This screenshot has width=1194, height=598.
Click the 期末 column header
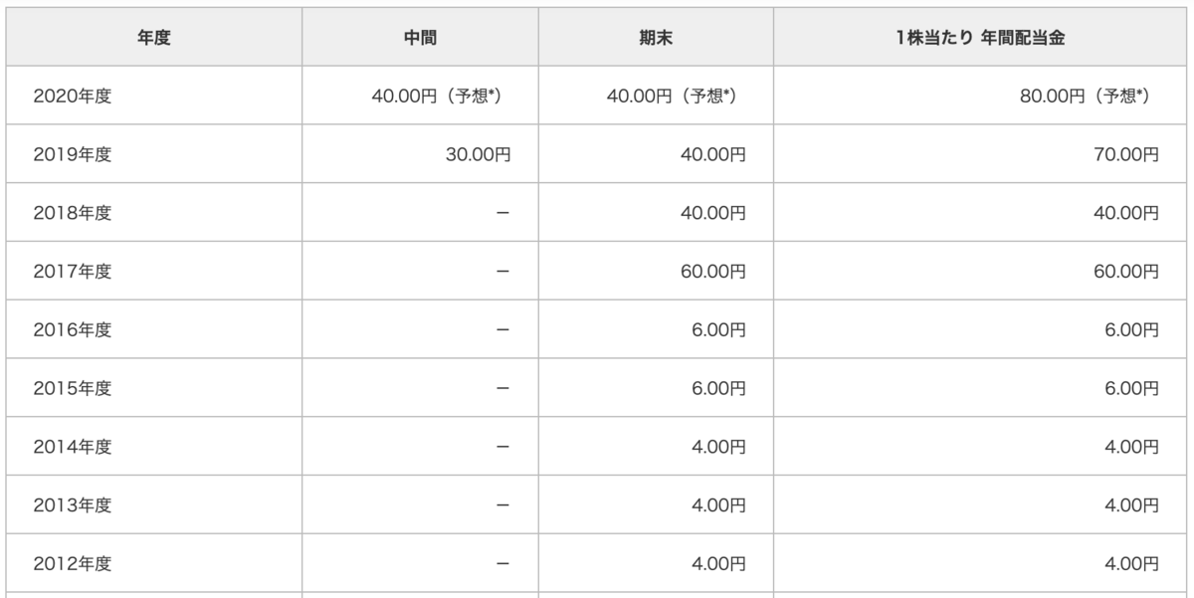(x=656, y=37)
